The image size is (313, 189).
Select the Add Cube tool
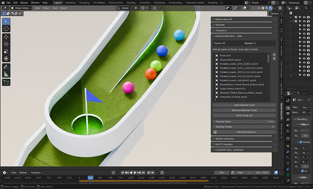point(6,82)
